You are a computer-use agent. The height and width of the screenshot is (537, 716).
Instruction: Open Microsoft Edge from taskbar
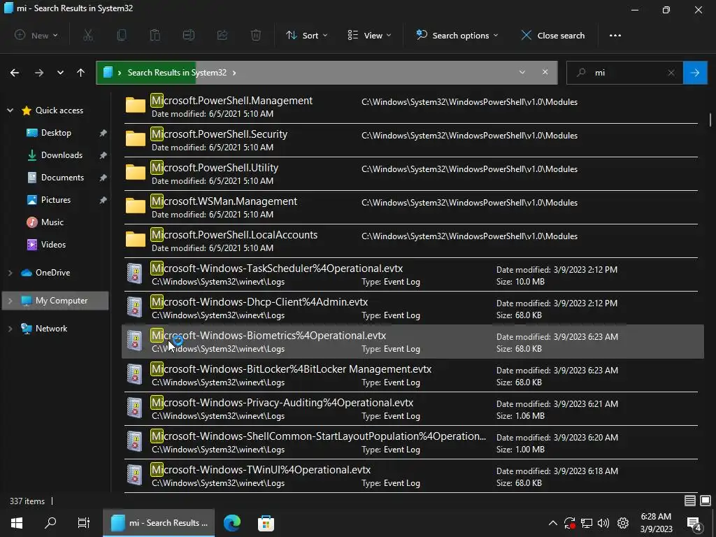[232, 523]
